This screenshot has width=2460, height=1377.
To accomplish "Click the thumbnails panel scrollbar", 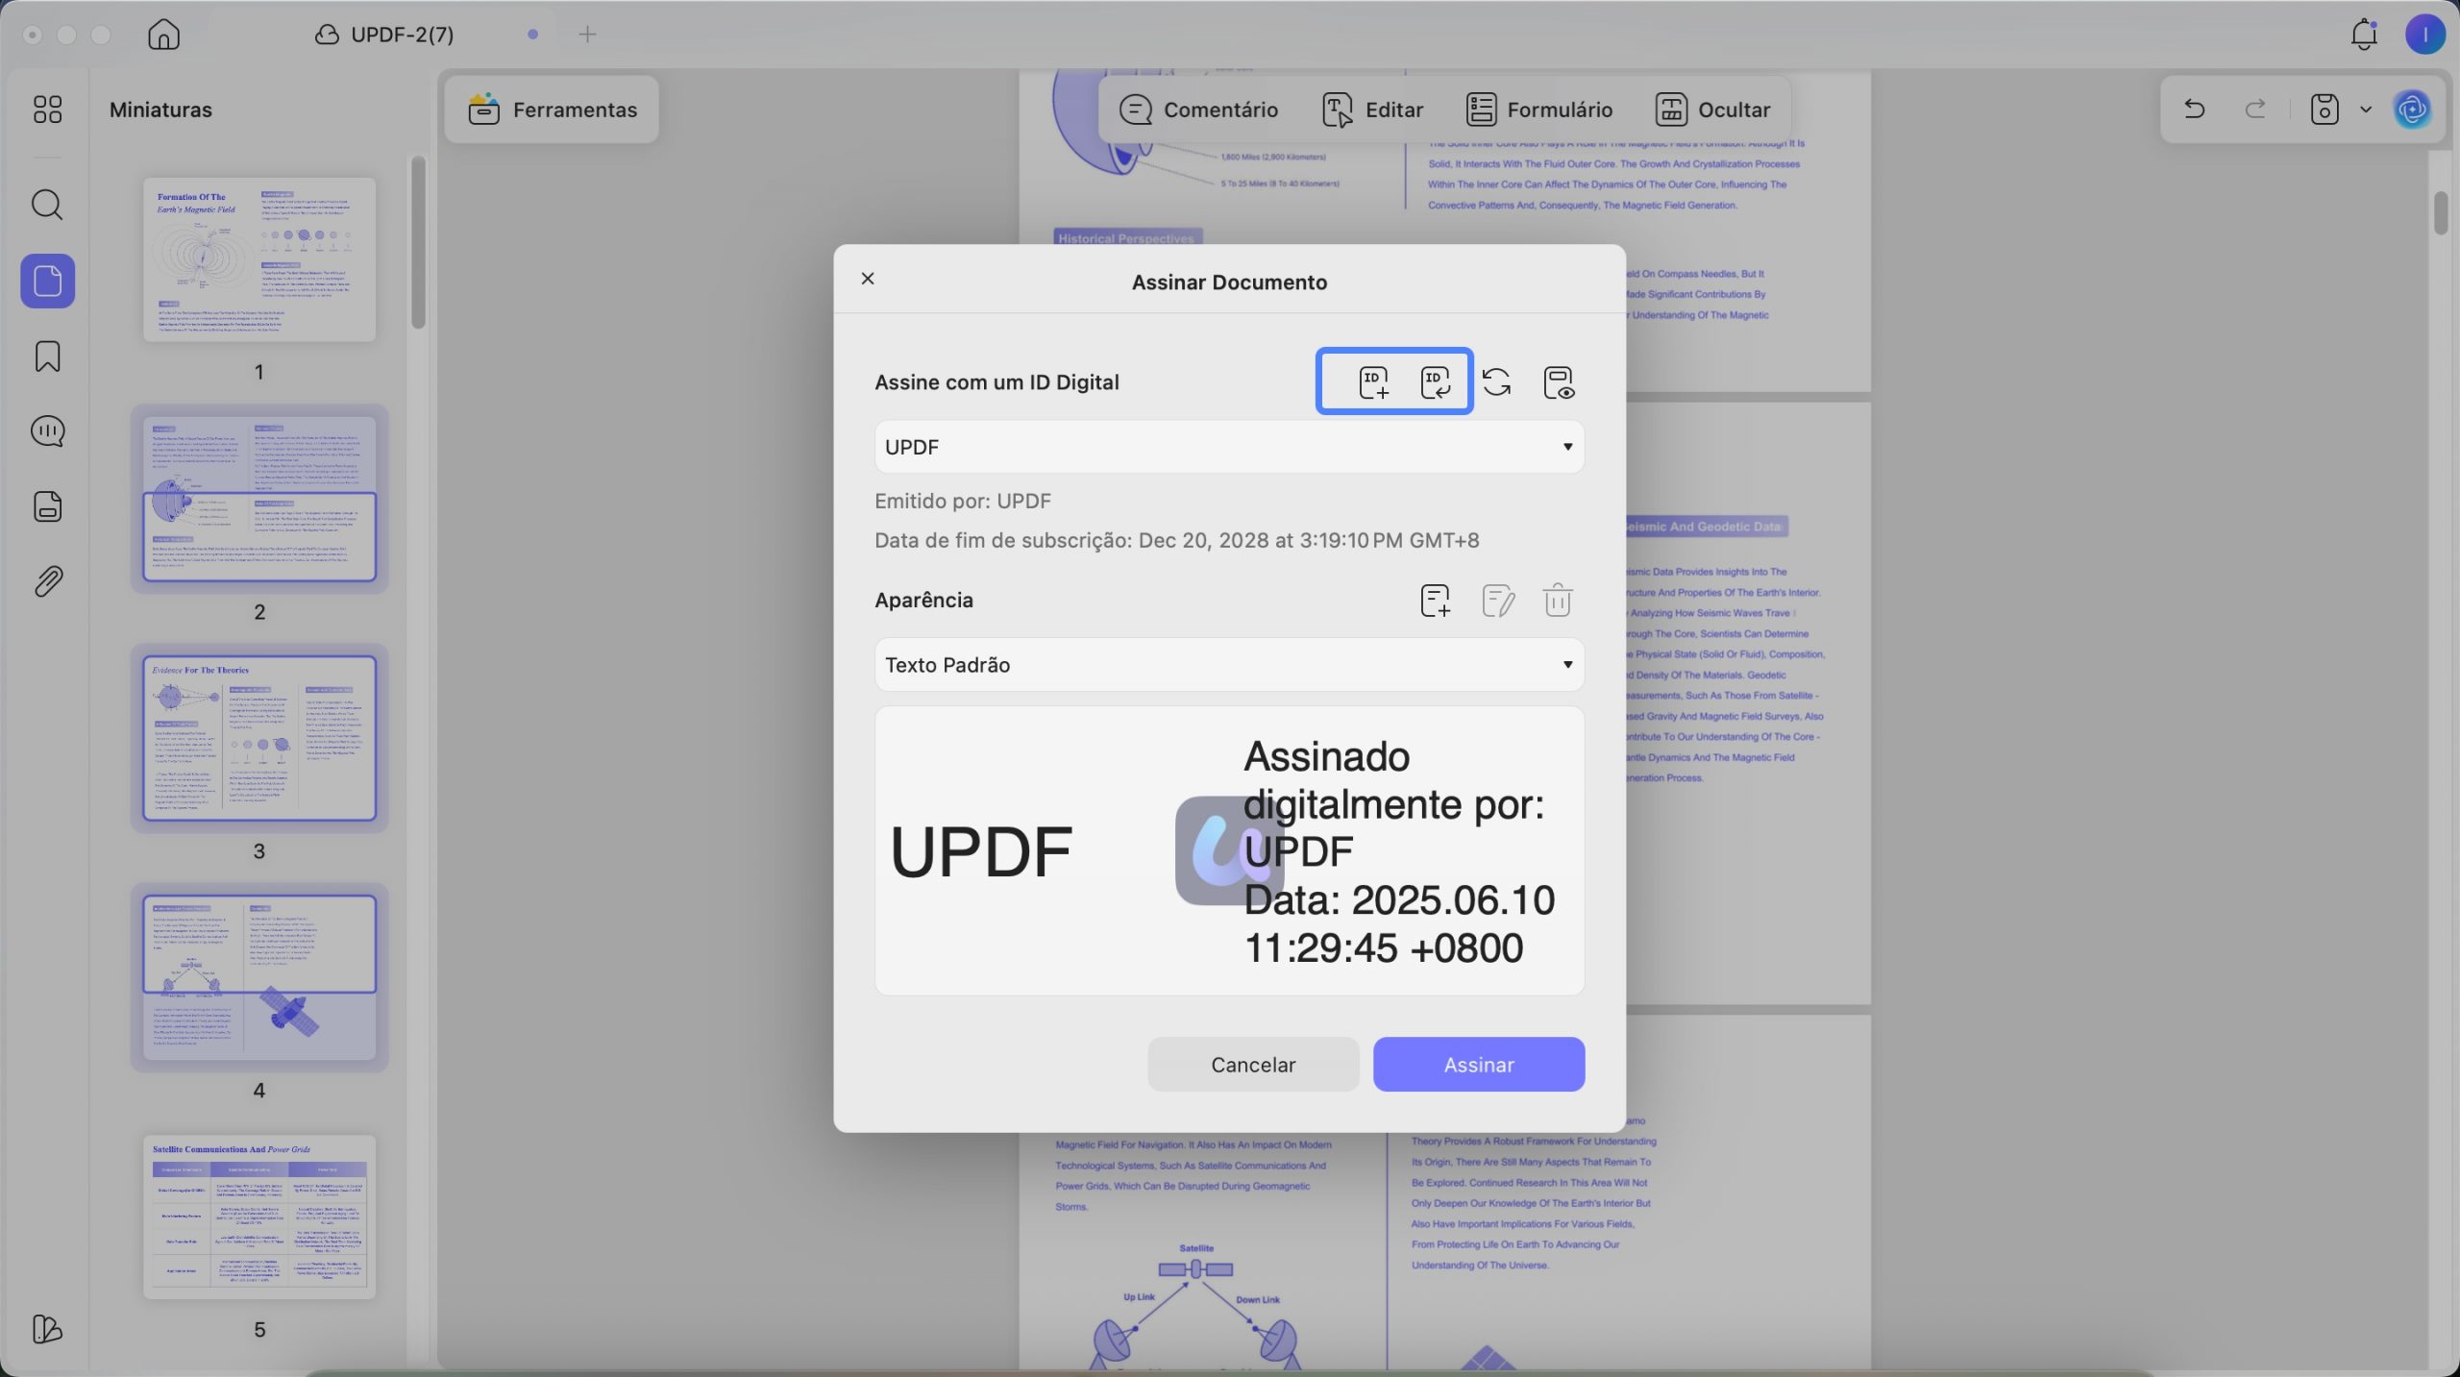I will (x=418, y=243).
